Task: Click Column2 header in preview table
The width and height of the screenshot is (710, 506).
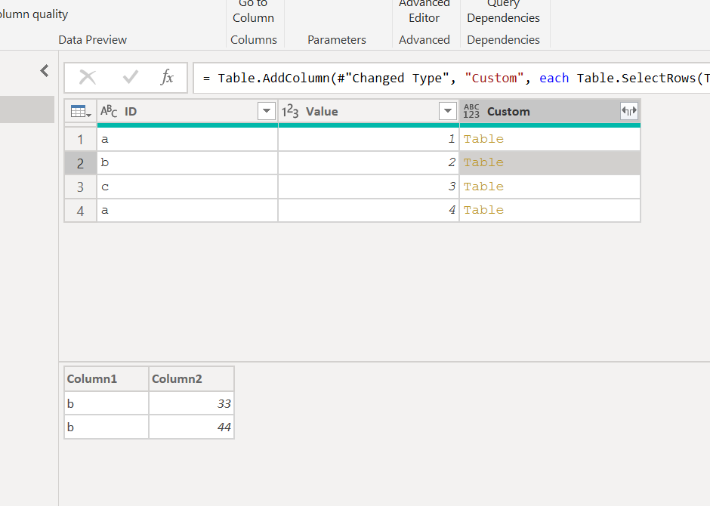Action: (x=191, y=379)
